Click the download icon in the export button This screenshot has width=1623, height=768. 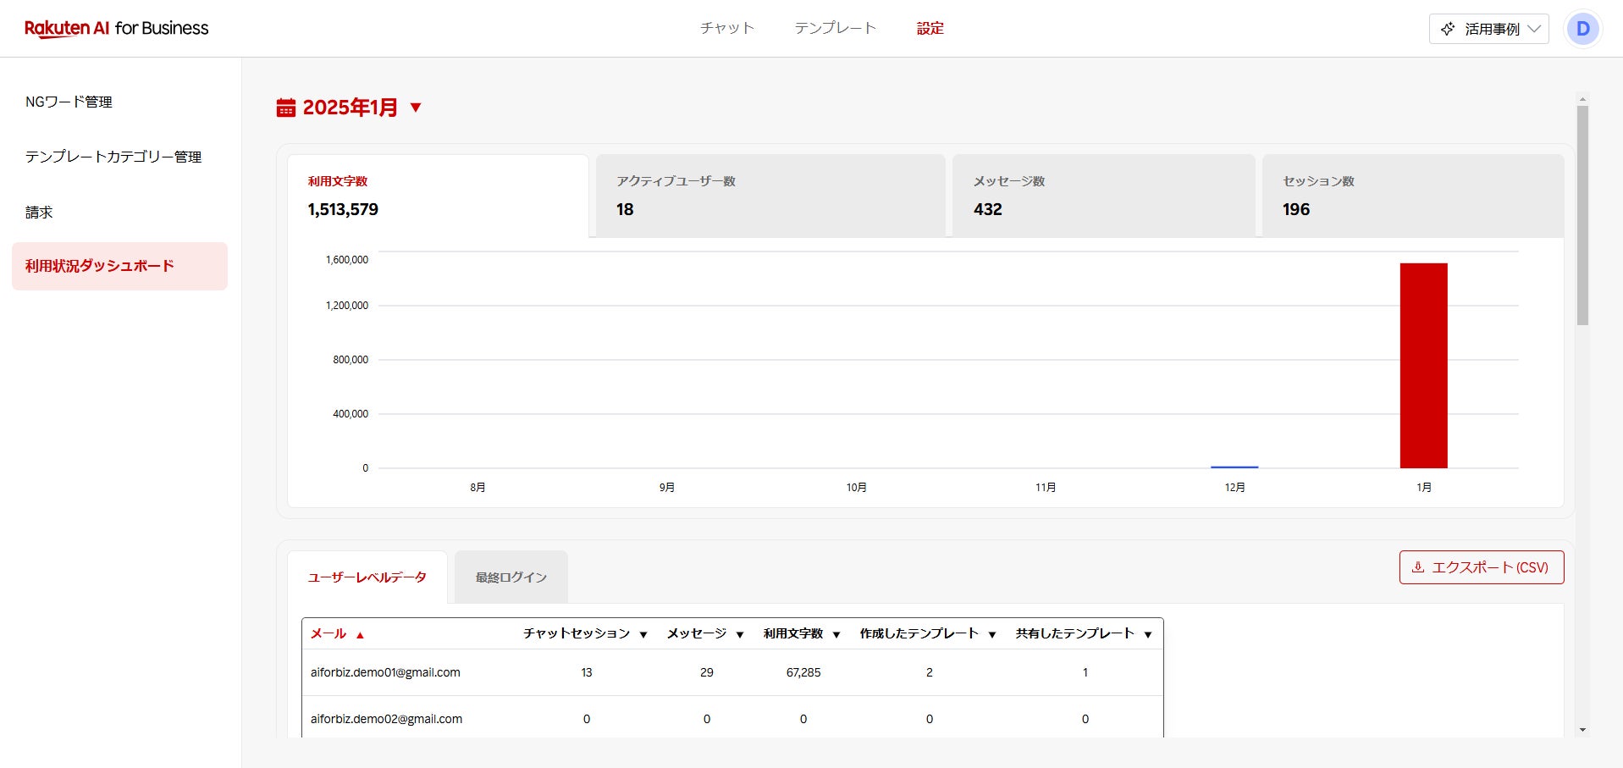click(1418, 567)
